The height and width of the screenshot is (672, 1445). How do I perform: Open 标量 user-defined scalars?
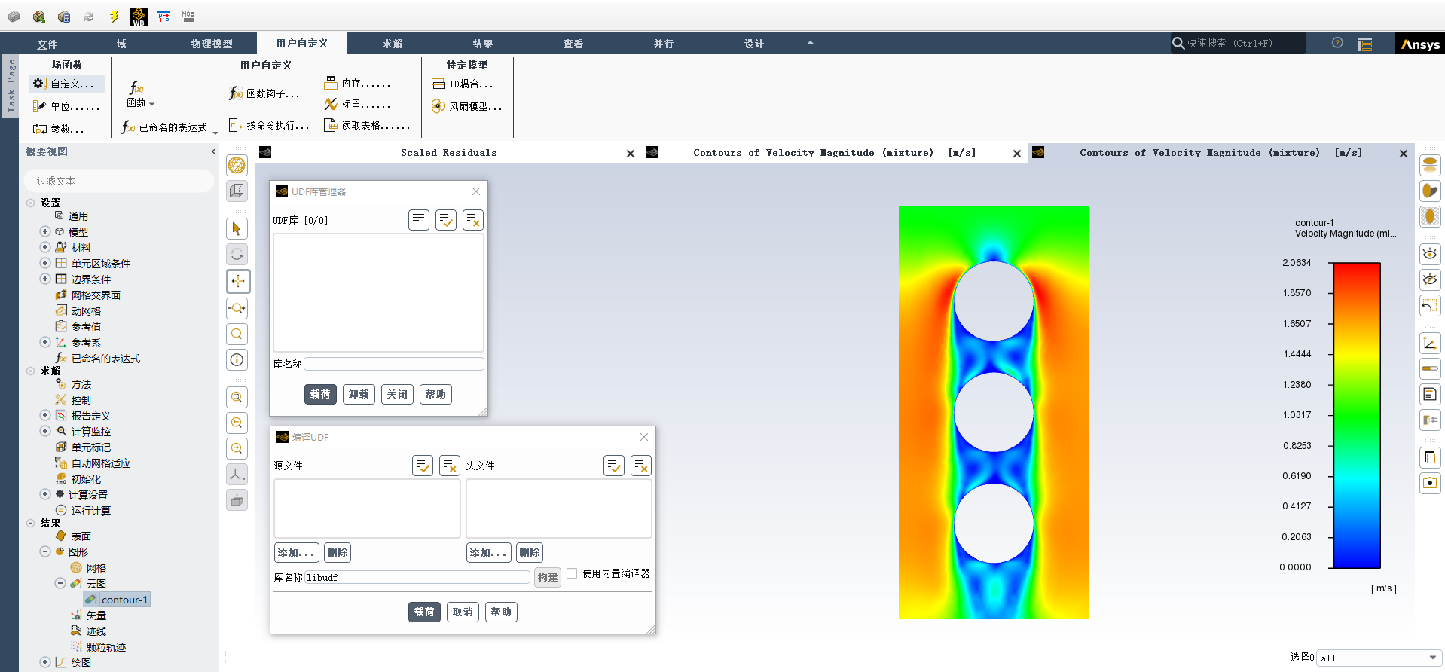(x=358, y=104)
